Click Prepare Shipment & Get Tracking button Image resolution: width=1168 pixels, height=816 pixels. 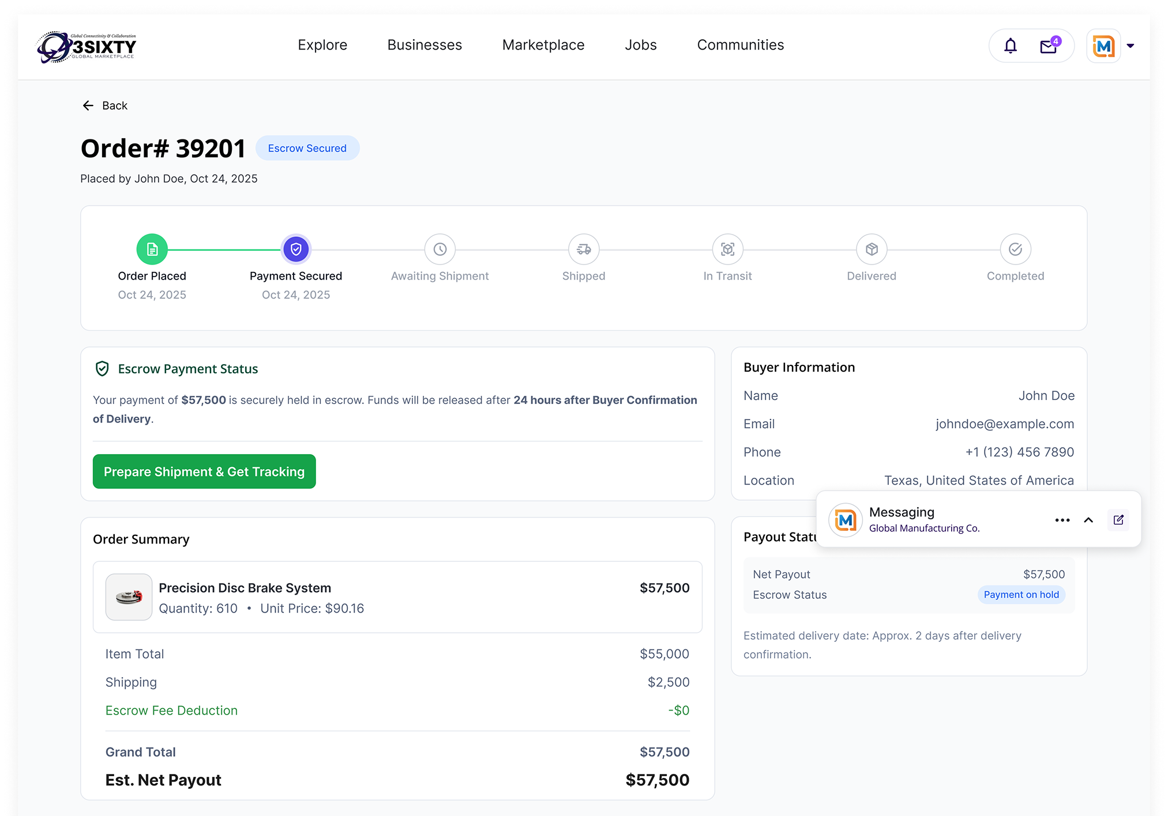pyautogui.click(x=204, y=471)
